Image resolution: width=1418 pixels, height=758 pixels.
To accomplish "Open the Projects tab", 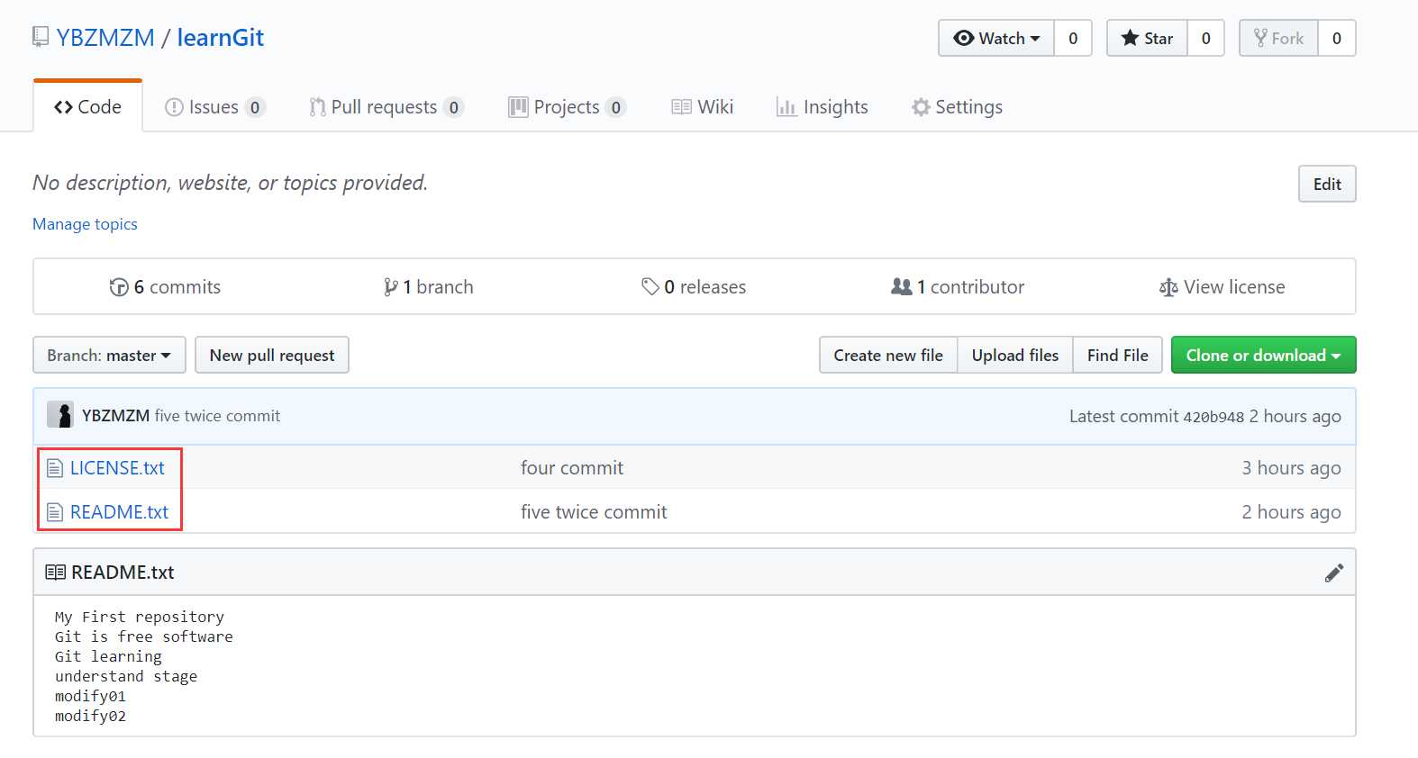I will (567, 106).
